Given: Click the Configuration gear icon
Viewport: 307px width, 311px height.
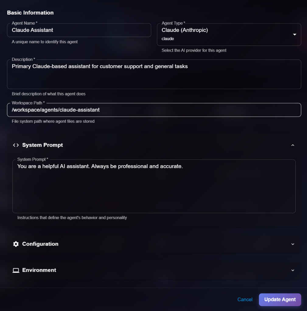Looking at the screenshot, I should click(x=16, y=244).
